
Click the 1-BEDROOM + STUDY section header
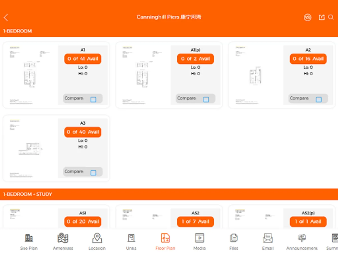pyautogui.click(x=169, y=194)
